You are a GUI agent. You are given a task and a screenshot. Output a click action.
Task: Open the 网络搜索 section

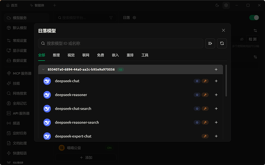(x=17, y=93)
